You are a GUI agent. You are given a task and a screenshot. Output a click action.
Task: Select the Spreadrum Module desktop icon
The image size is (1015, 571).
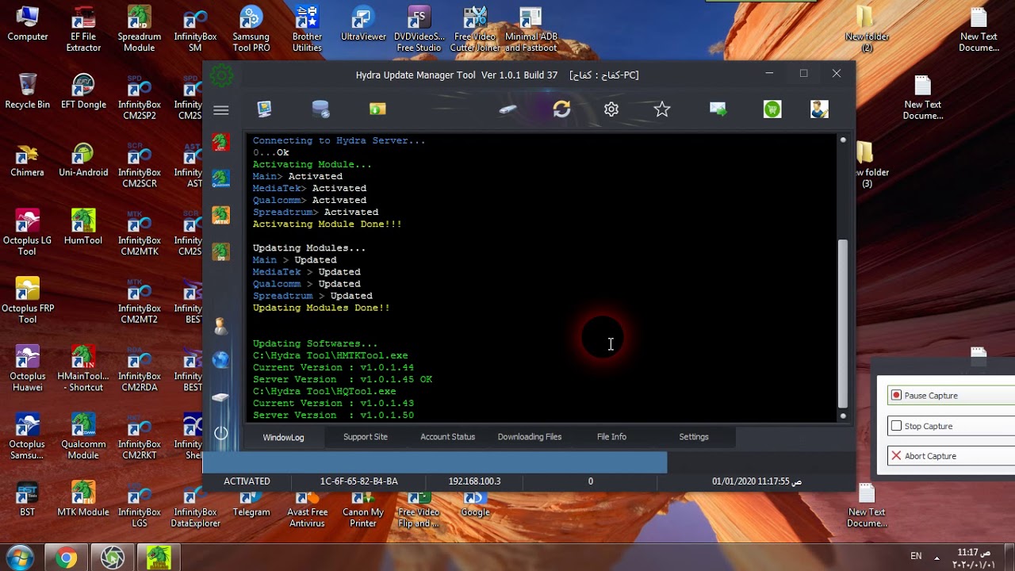tap(140, 29)
